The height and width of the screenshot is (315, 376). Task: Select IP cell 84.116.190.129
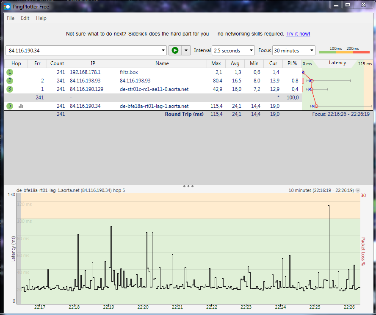(x=86, y=89)
